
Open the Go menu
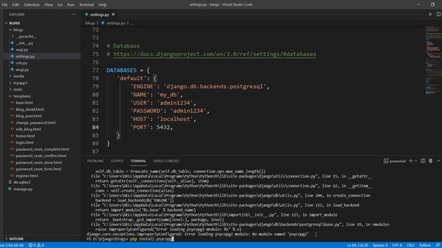pyautogui.click(x=60, y=5)
